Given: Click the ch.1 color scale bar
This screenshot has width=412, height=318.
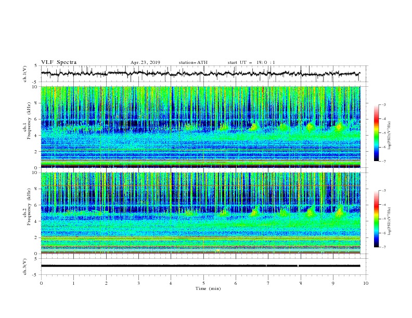Looking at the screenshot, I should click(376, 132).
